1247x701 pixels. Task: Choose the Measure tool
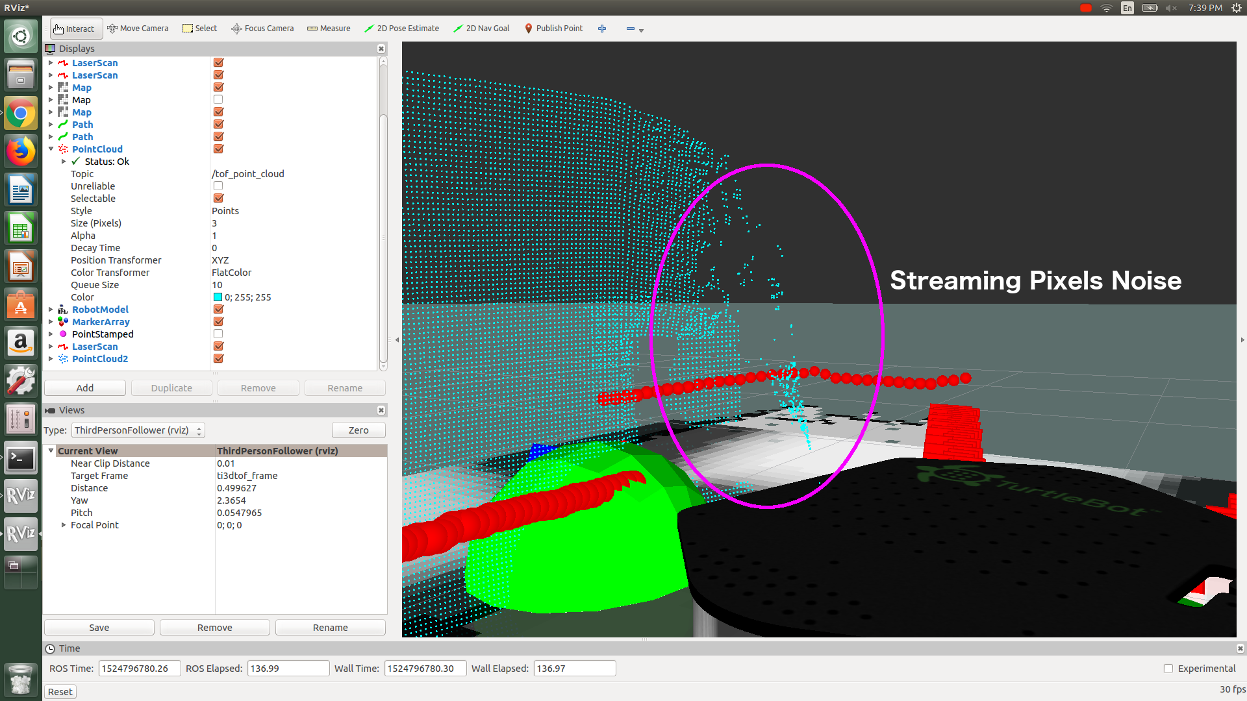(329, 29)
